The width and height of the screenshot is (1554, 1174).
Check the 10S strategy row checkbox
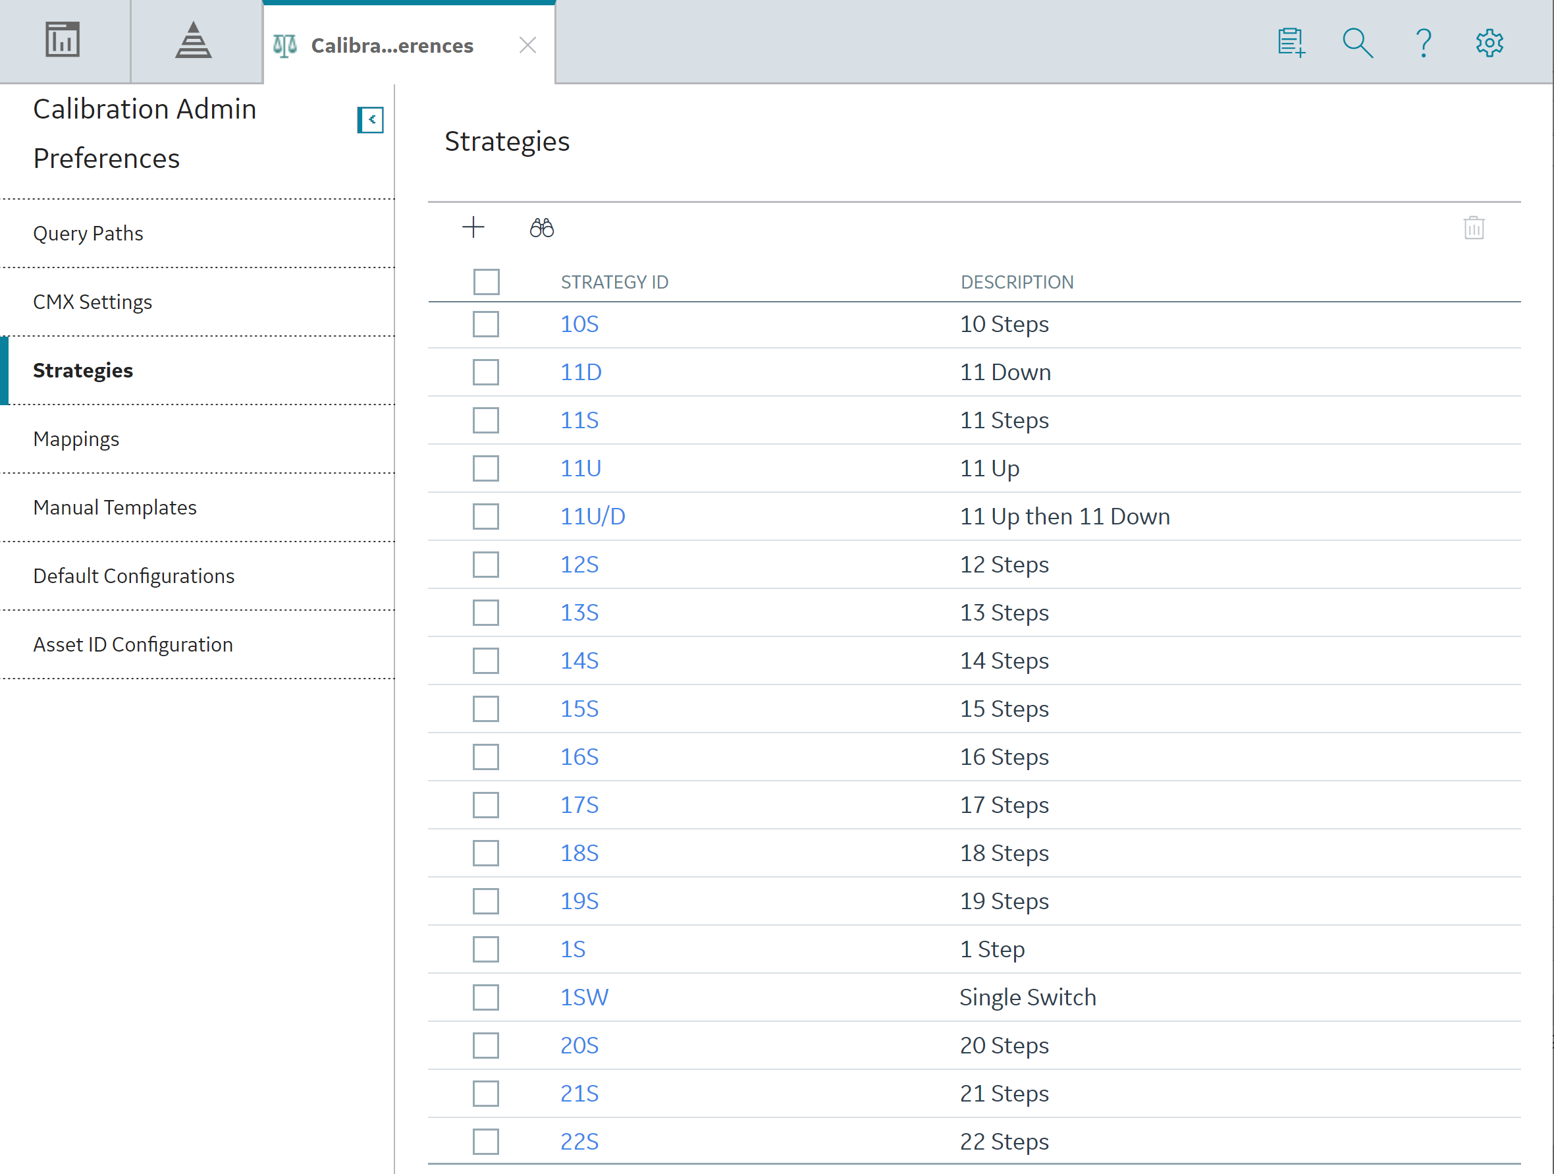click(486, 324)
